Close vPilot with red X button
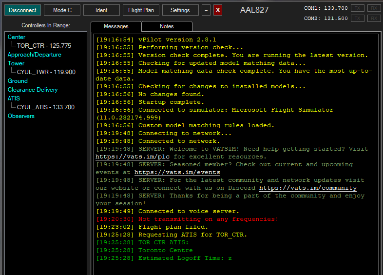Screen dimensions: 383x275 [218, 10]
